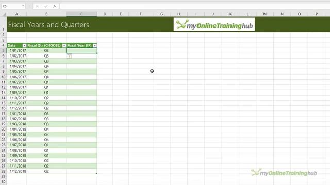330x185 pixels.
Task: Select column F header
Action: coord(141,14)
